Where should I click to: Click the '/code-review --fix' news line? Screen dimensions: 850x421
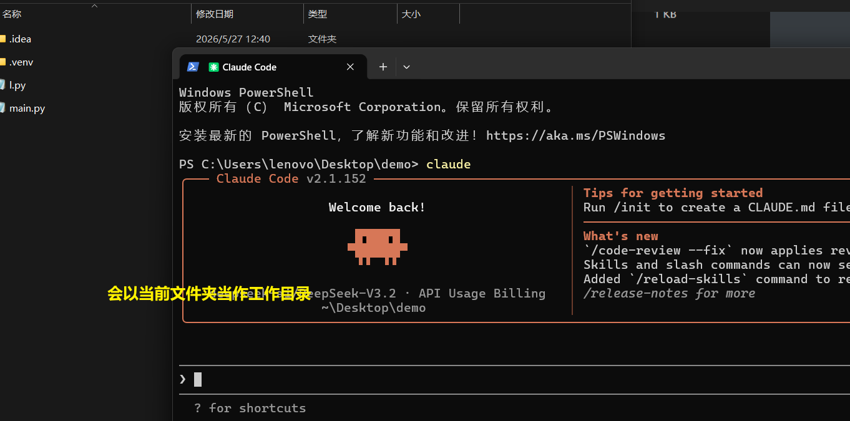click(x=716, y=250)
